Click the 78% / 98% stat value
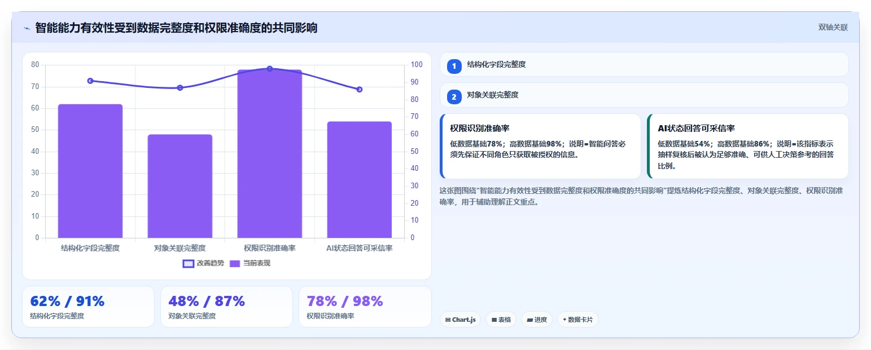This screenshot has width=871, height=350. pyautogui.click(x=345, y=301)
